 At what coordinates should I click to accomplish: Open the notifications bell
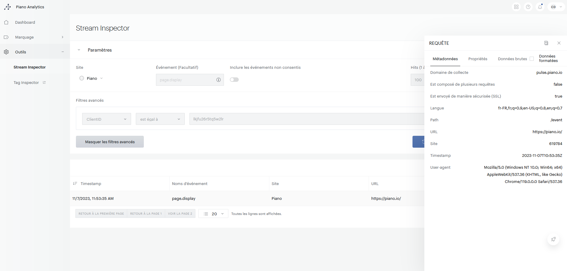pos(540,7)
